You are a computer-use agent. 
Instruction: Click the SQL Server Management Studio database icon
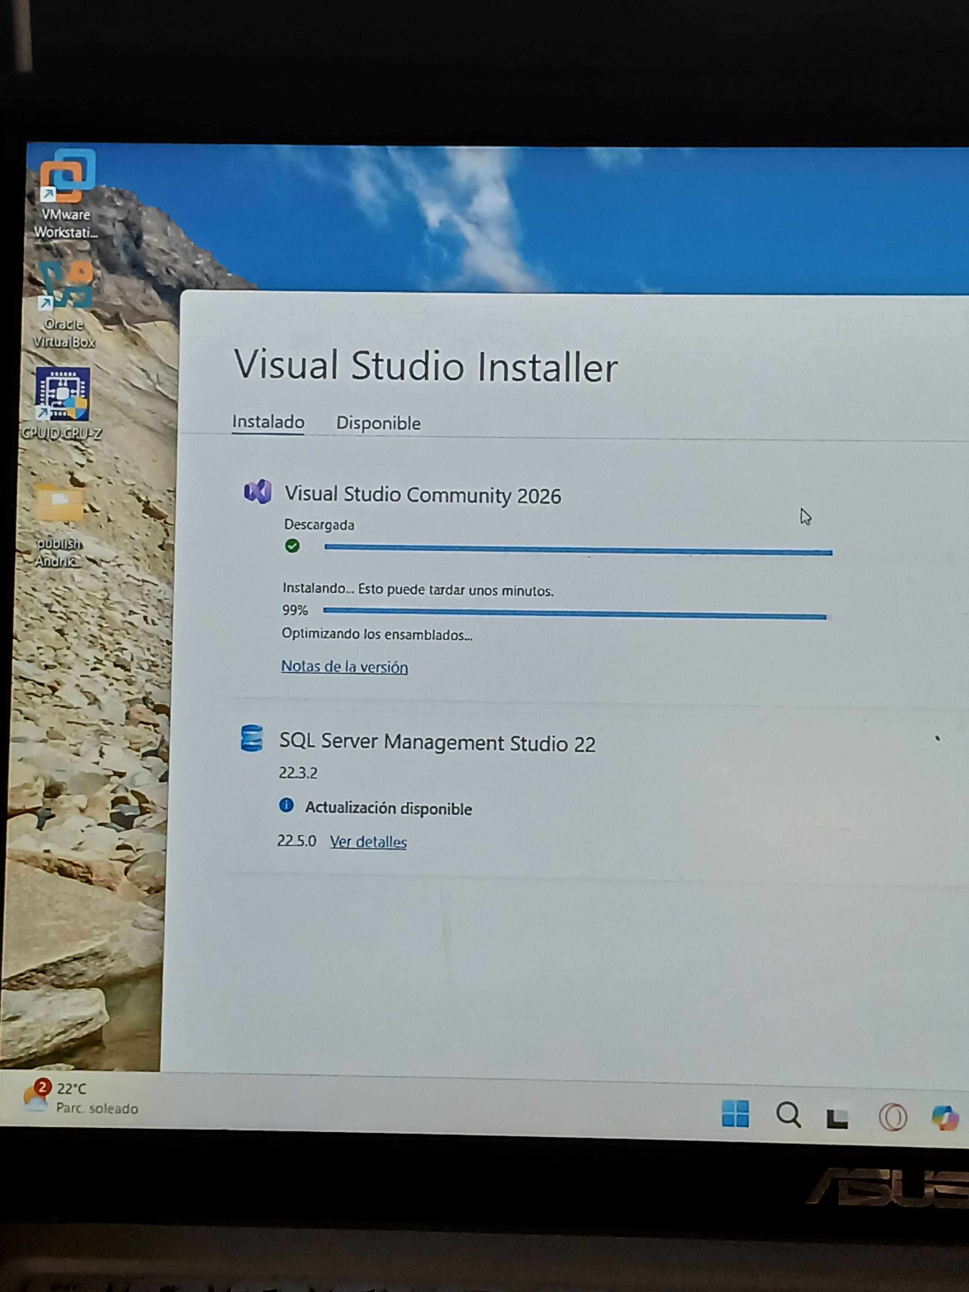coord(252,738)
